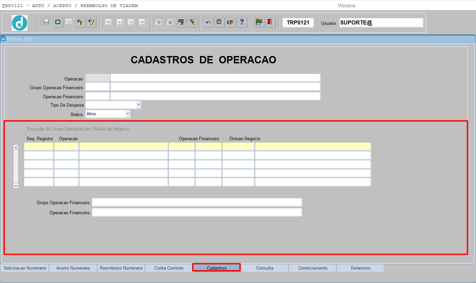
Task: Go to the first record
Action: 108,22
